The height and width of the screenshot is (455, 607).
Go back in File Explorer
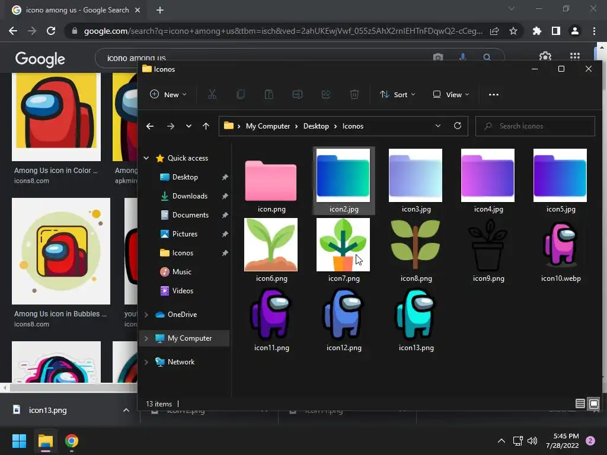pyautogui.click(x=150, y=126)
